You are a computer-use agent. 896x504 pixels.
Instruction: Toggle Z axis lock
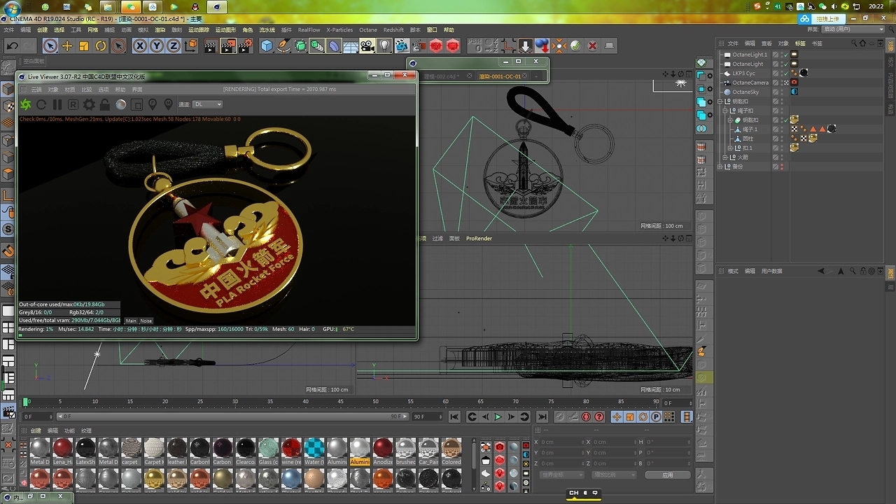tap(174, 46)
